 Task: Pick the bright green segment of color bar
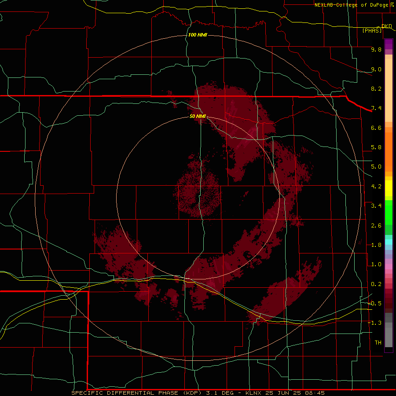tap(389, 212)
